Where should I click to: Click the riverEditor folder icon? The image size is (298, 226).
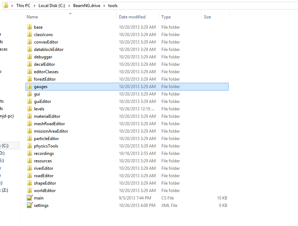click(29, 168)
